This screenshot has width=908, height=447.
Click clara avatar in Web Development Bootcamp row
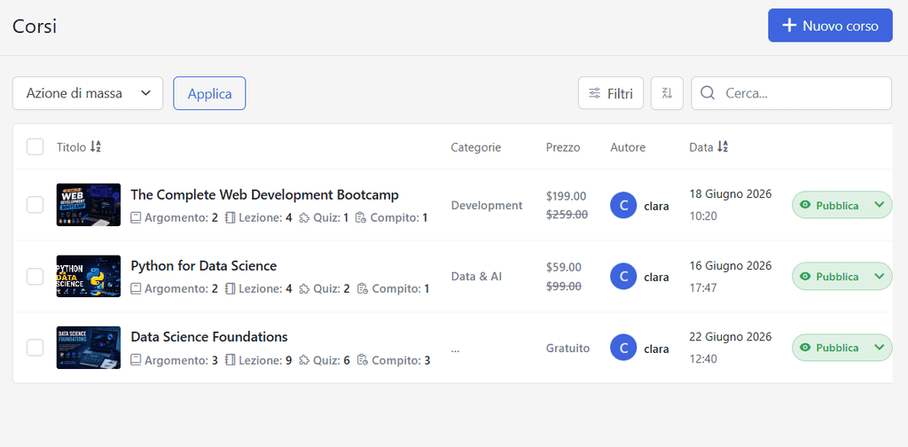pos(623,206)
